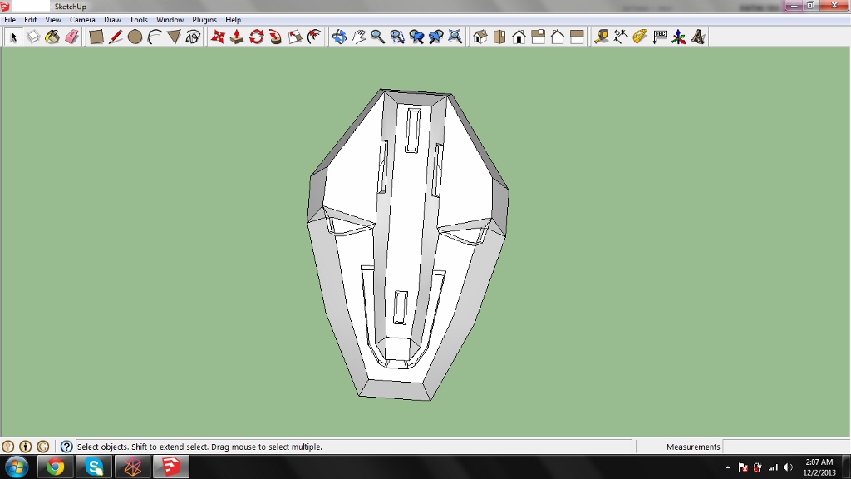Activate the Push/Pull tool
This screenshot has width=851, height=479.
tap(237, 37)
